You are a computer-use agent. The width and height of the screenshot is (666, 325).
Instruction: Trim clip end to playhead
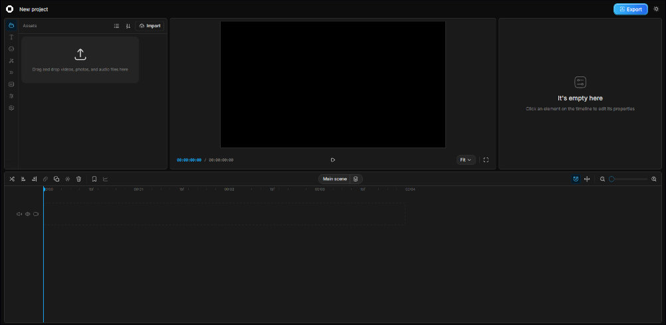[35, 179]
